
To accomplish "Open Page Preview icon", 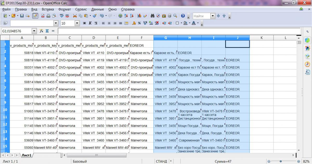I will (x=54, y=16).
